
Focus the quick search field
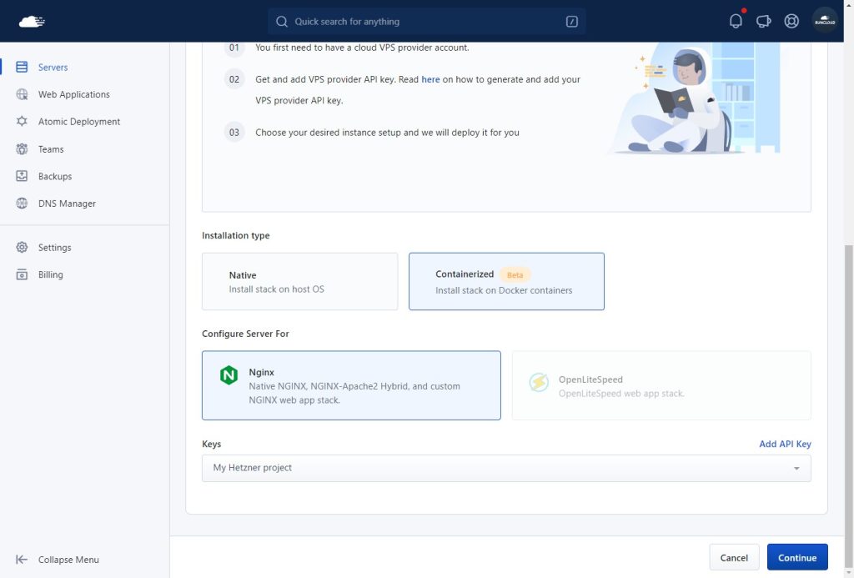pos(426,22)
